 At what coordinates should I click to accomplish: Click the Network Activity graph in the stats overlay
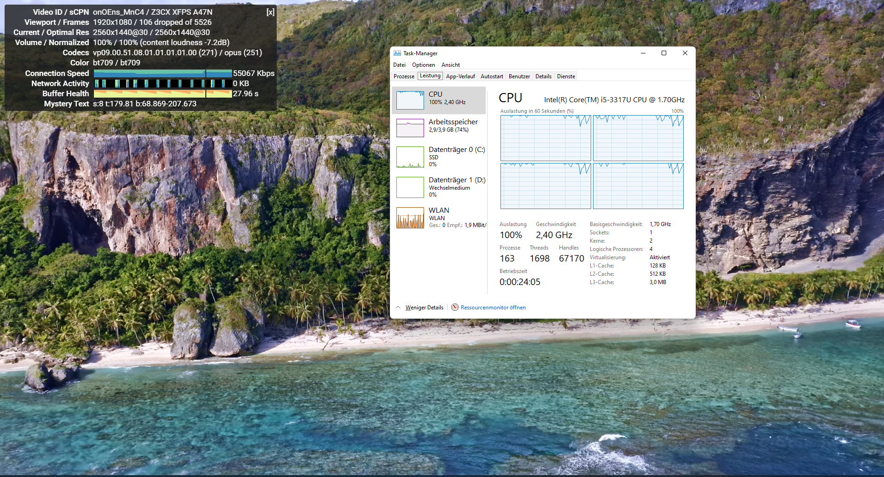(163, 83)
